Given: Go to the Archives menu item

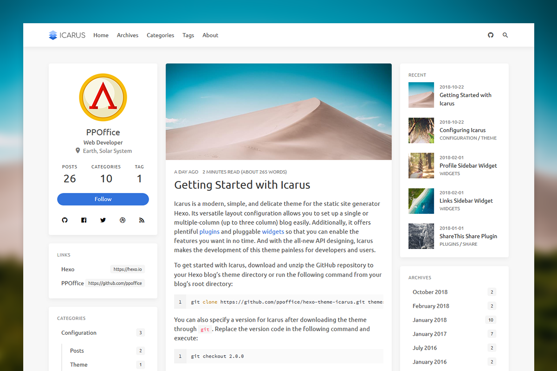Looking at the screenshot, I should 128,35.
